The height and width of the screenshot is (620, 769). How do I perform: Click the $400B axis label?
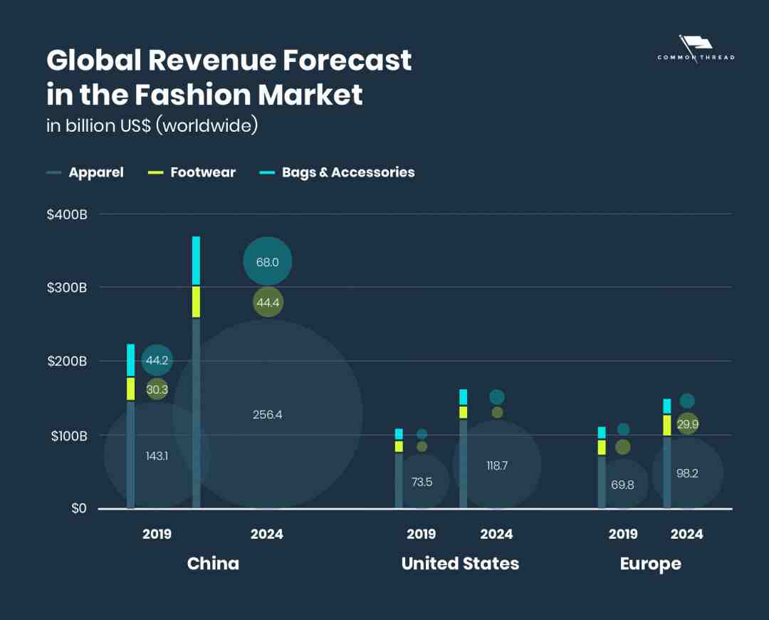[x=67, y=215]
